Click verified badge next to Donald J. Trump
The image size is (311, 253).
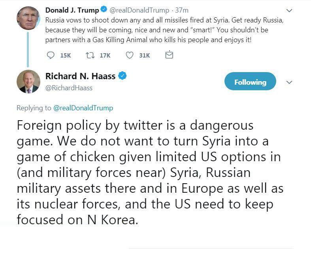104,10
